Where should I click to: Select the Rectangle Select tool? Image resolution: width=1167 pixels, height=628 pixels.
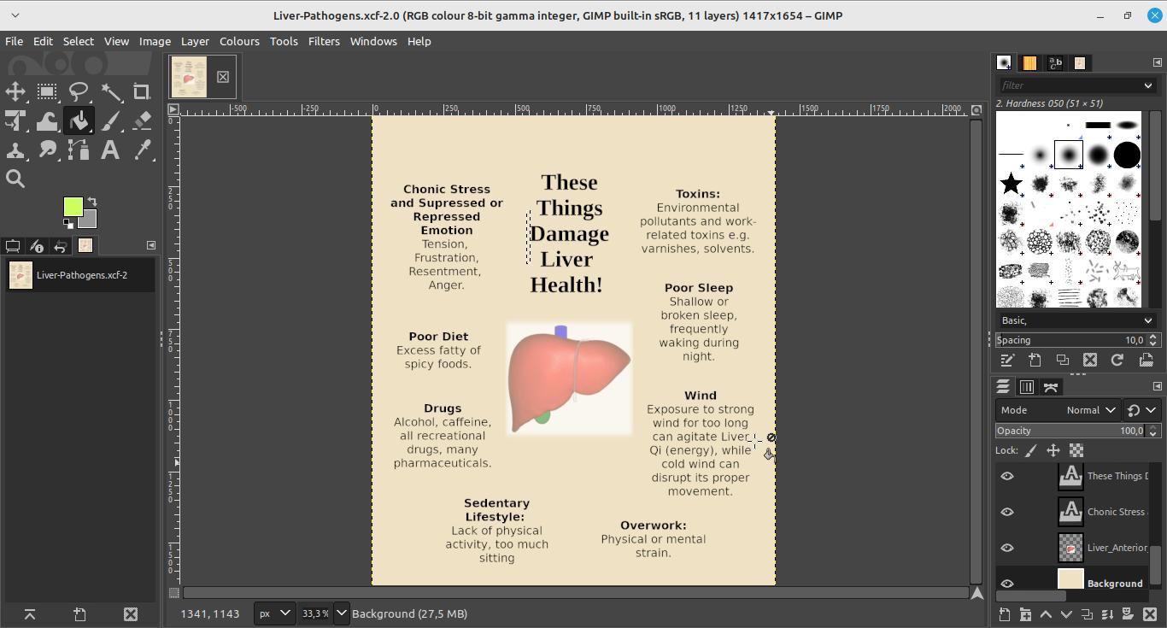pos(47,92)
